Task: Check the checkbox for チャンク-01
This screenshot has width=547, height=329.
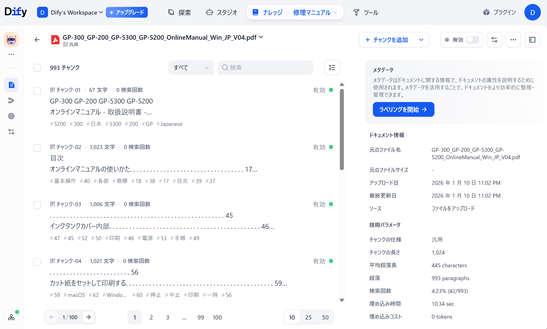Action: (x=37, y=90)
